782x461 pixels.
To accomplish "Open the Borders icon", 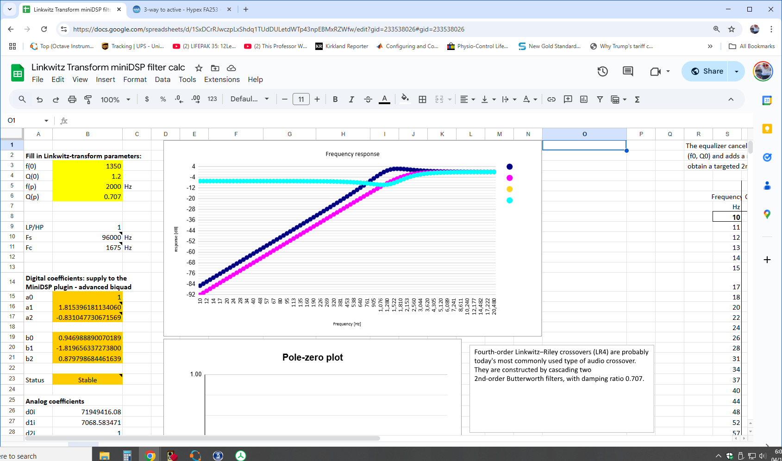I will (x=422, y=99).
